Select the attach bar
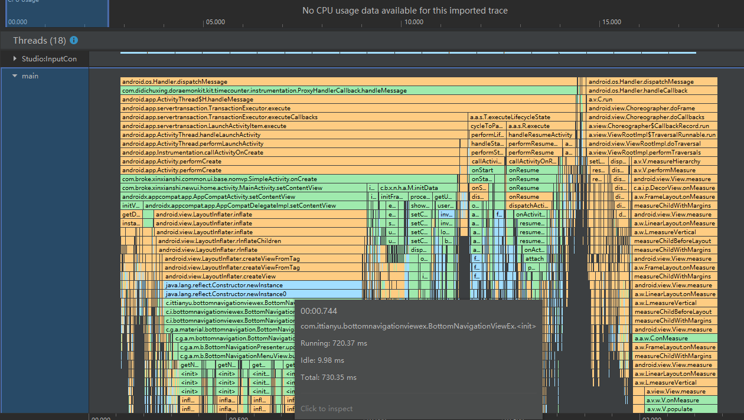 click(534, 259)
